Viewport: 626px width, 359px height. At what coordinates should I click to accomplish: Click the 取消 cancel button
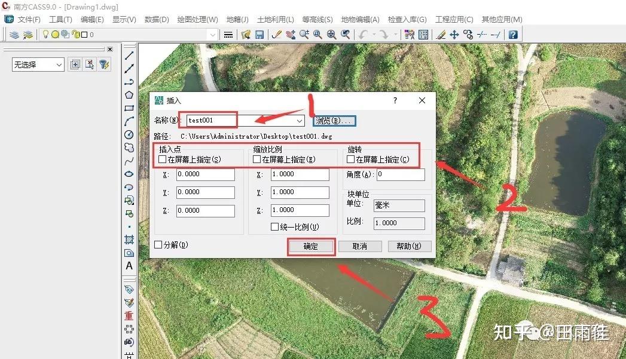(360, 247)
